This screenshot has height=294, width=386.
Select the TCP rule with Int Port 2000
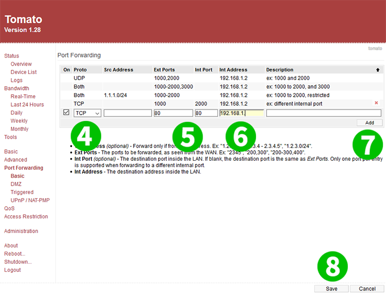coord(222,104)
